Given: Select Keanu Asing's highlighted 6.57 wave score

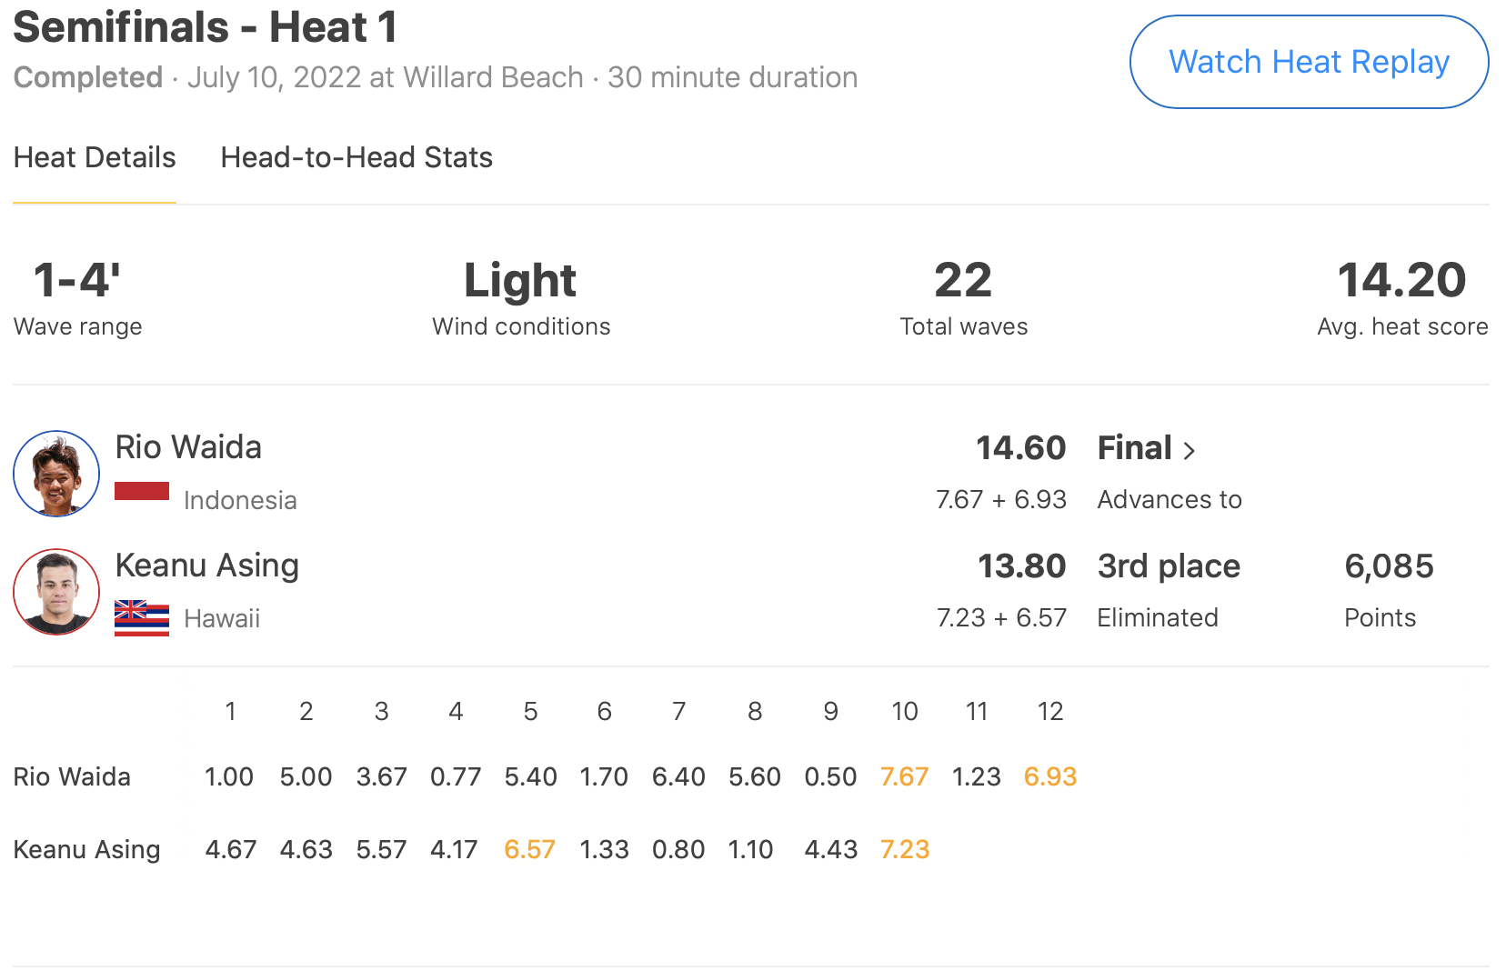Looking at the screenshot, I should point(529,850).
